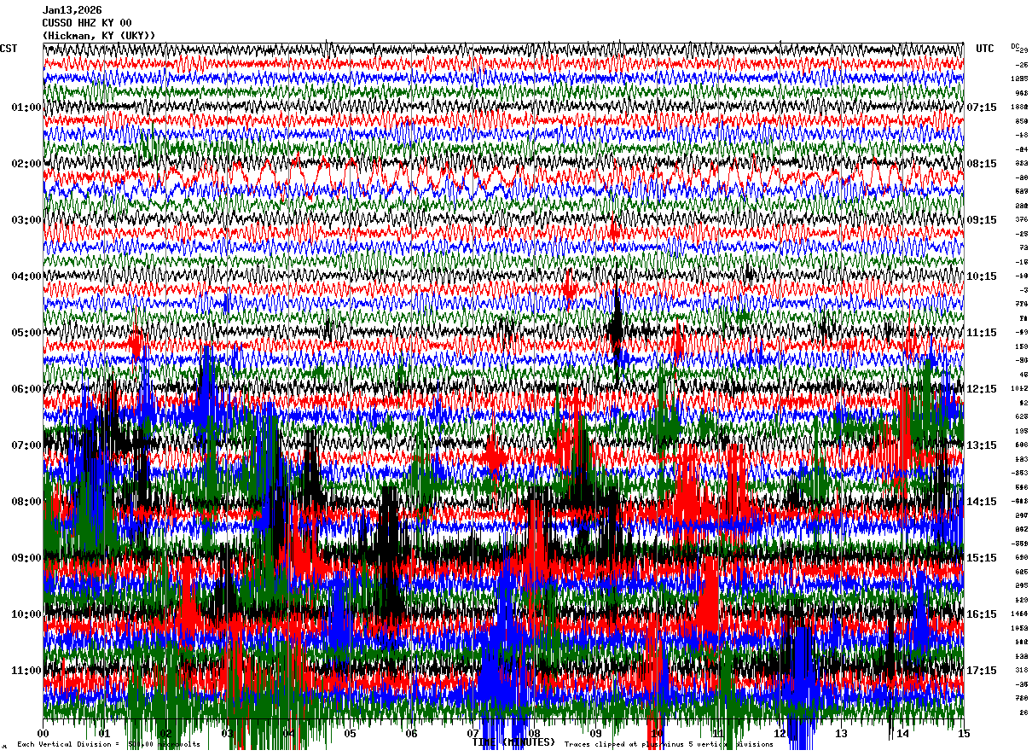
Task: Pick the UTC time label "07:15"
Action: (982, 108)
